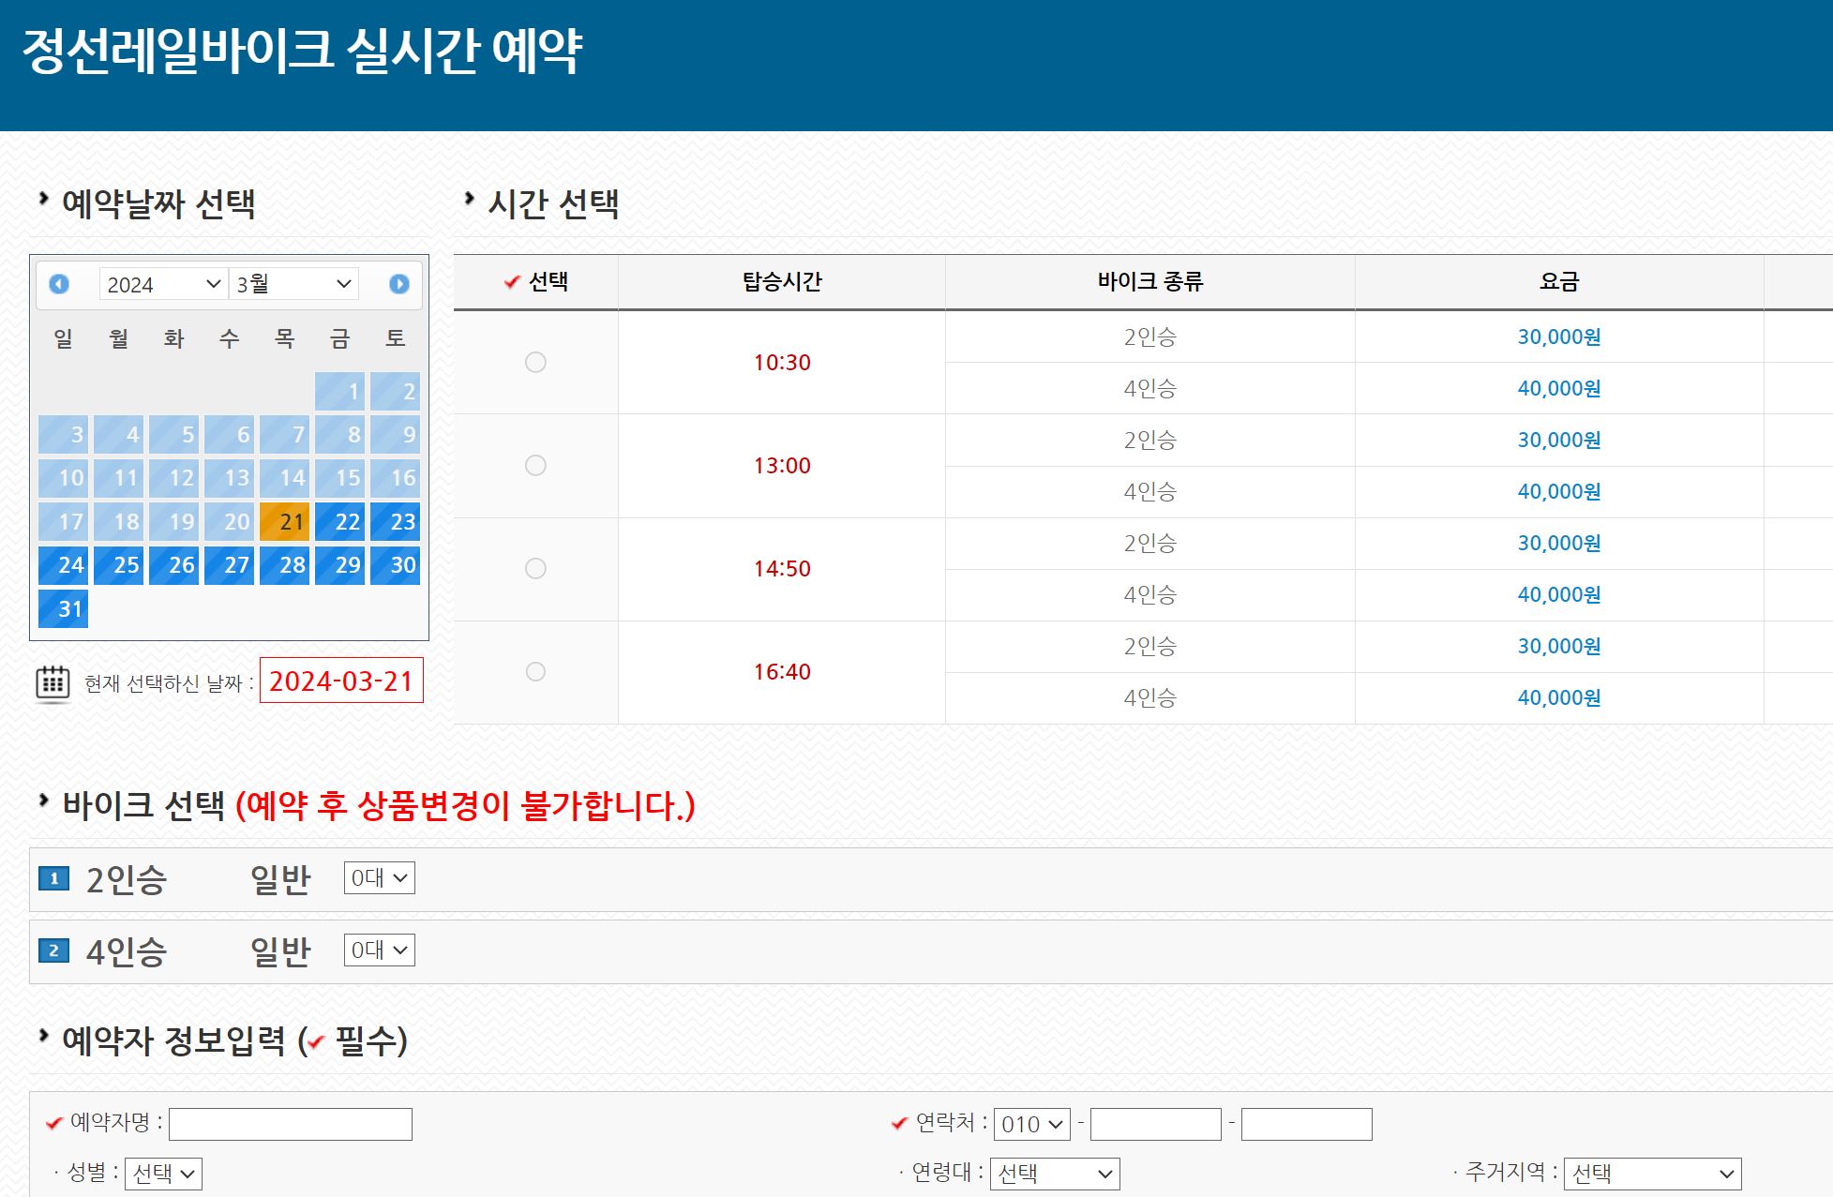The image size is (1833, 1197).
Task: Click the next month arrow icon
Action: tap(398, 284)
